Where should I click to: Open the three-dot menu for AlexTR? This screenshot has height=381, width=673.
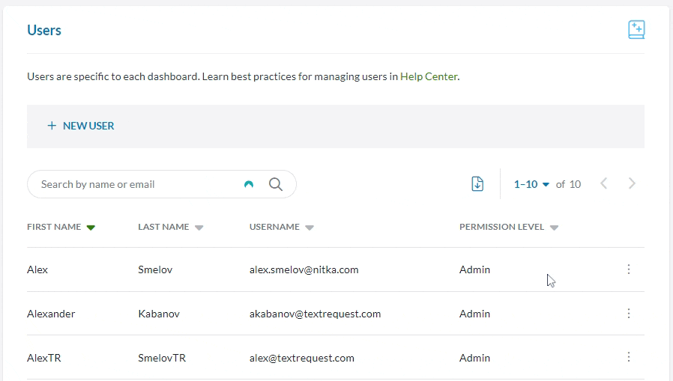coord(629,358)
